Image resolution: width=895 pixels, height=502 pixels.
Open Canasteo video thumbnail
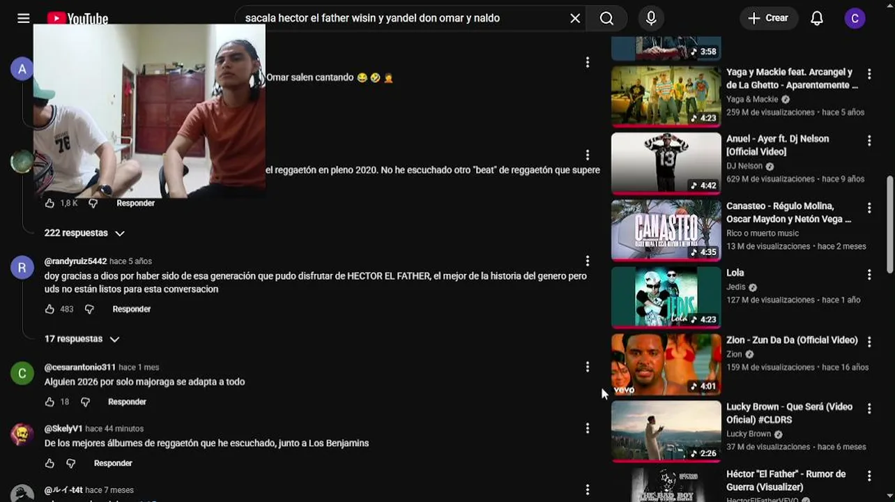pos(666,230)
